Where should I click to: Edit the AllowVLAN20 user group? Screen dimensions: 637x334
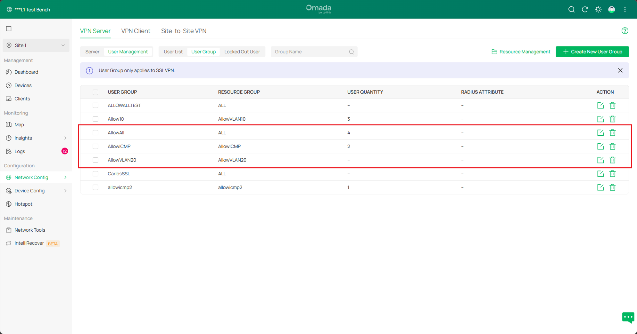(600, 160)
